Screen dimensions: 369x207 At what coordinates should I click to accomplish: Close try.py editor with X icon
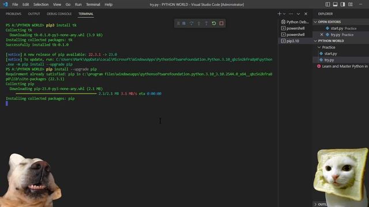[322, 34]
